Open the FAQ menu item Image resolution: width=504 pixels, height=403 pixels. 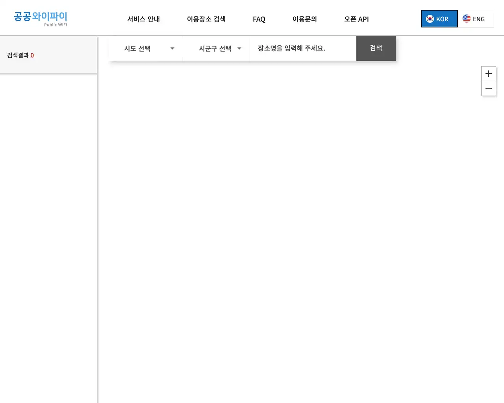coord(259,19)
